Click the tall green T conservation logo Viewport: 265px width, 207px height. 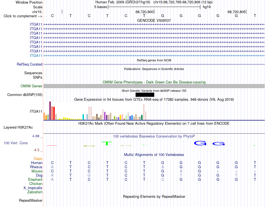coord(107,143)
